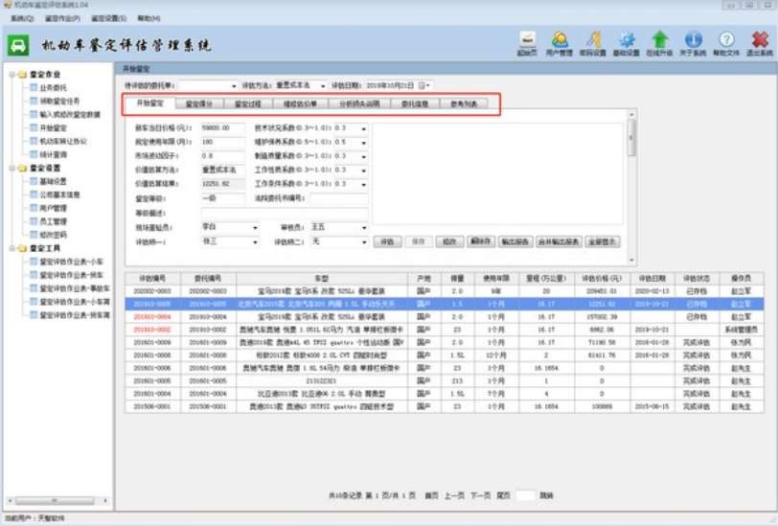Click the 输出报表 button

click(x=515, y=242)
